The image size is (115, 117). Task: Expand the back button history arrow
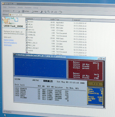11,11
